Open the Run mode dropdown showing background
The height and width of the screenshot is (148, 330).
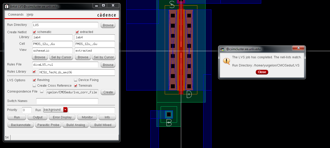coord(55,110)
